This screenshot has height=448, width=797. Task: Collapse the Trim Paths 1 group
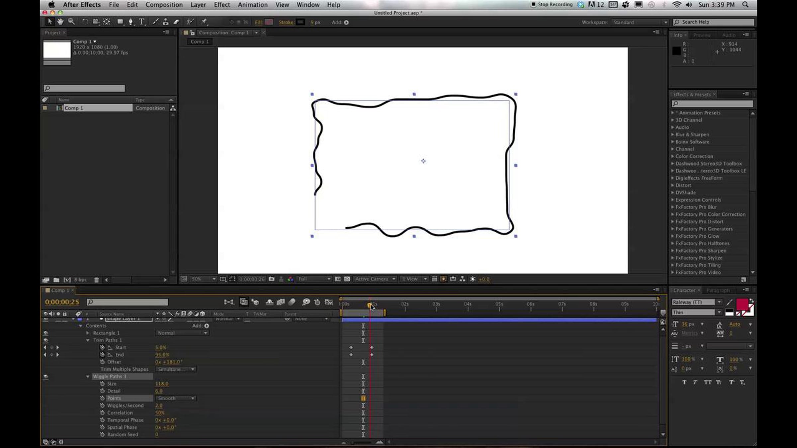tap(88, 340)
